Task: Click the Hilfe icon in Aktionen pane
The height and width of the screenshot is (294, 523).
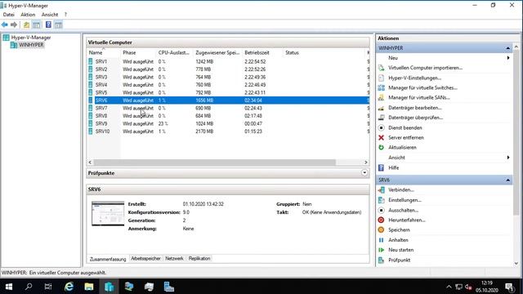Action: [382, 167]
